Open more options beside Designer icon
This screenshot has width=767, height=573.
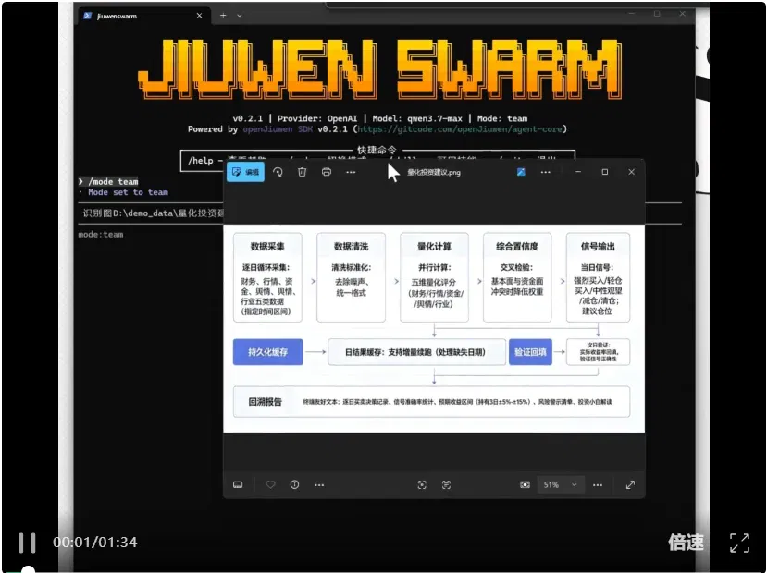545,172
